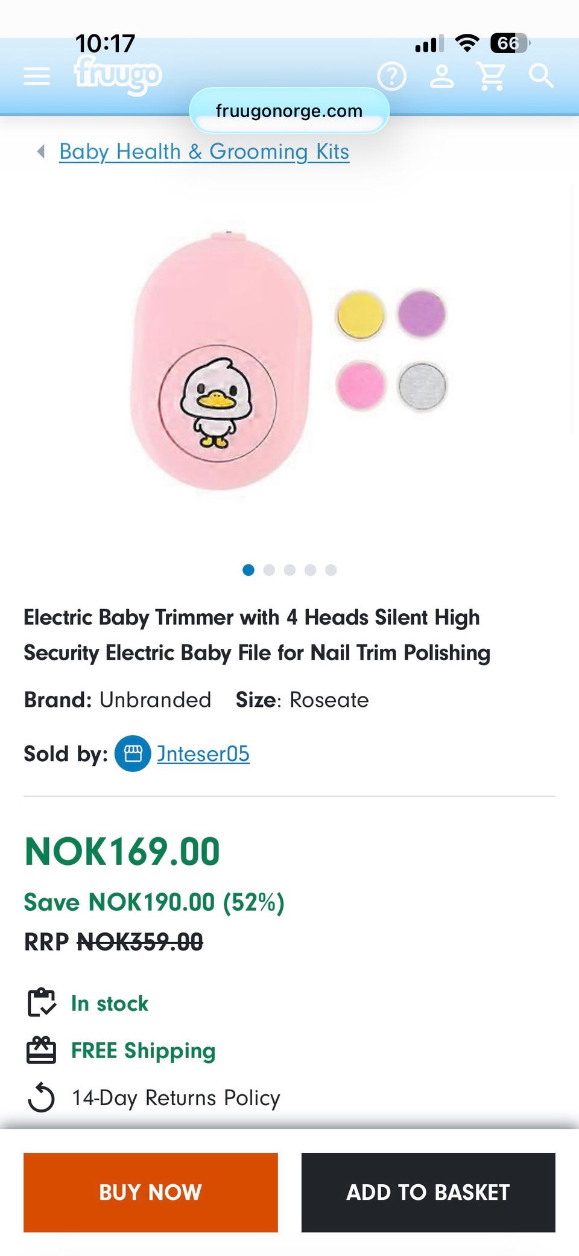This screenshot has width=579, height=1256.
Task: Jump to the second carousel image dot
Action: pos(269,570)
